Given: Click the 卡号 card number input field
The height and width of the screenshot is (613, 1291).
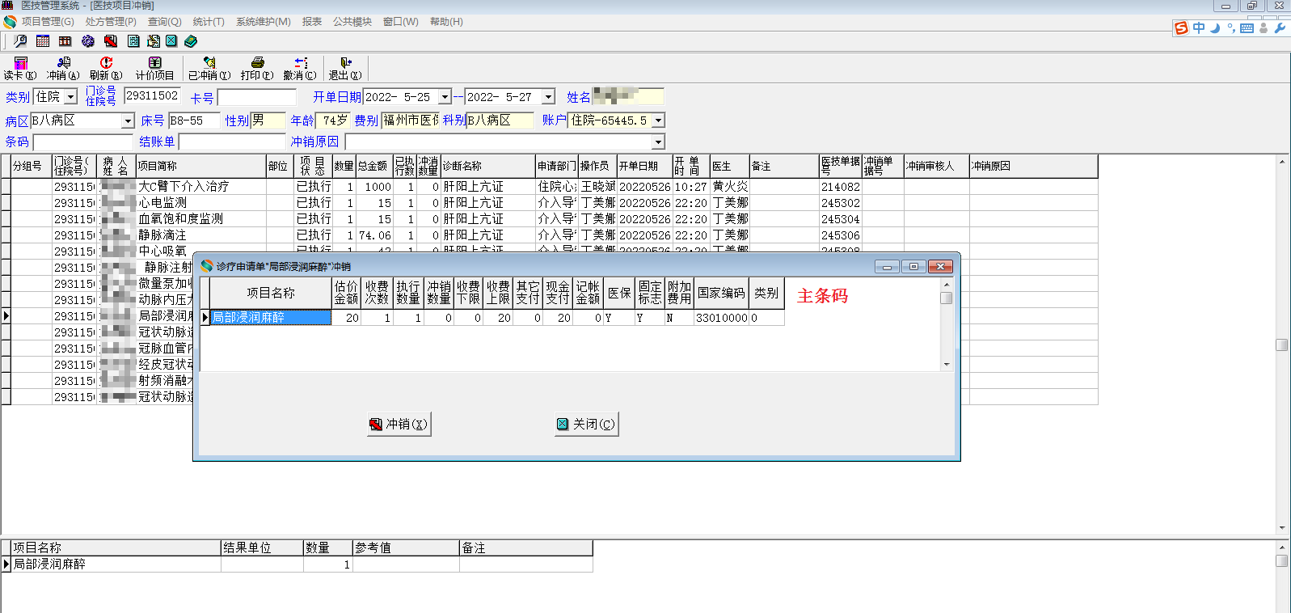Looking at the screenshot, I should (x=257, y=98).
